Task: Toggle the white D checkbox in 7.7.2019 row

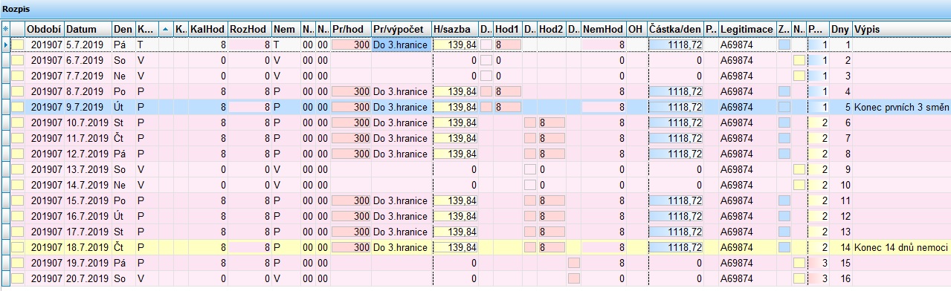Action: click(x=486, y=76)
